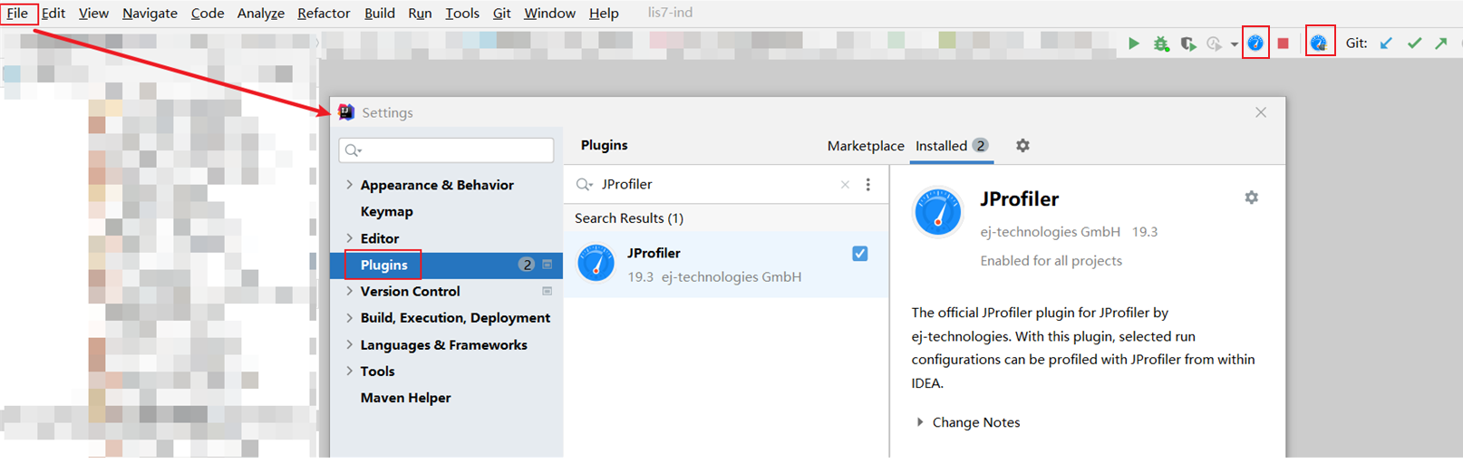The width and height of the screenshot is (1463, 473).
Task: Close the Settings dialog
Action: [1261, 112]
